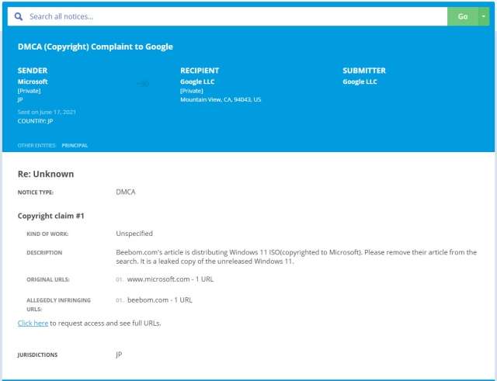Viewport: 497px width, 381px height.
Task: Click the Sent on June 17, 2021 text
Action: [x=47, y=112]
